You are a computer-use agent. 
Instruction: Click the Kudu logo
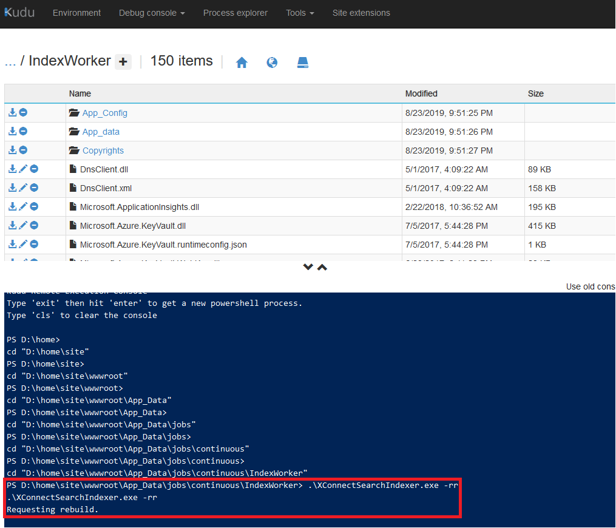point(19,13)
